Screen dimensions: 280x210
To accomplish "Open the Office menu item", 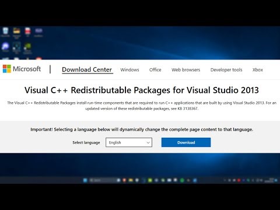I will point(155,70).
